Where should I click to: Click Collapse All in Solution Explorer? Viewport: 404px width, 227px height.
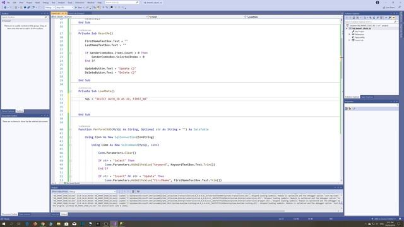[377, 18]
